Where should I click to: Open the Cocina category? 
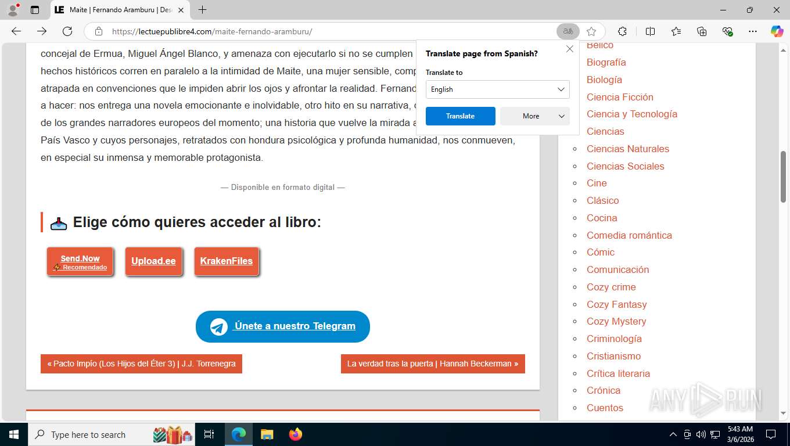tap(602, 218)
